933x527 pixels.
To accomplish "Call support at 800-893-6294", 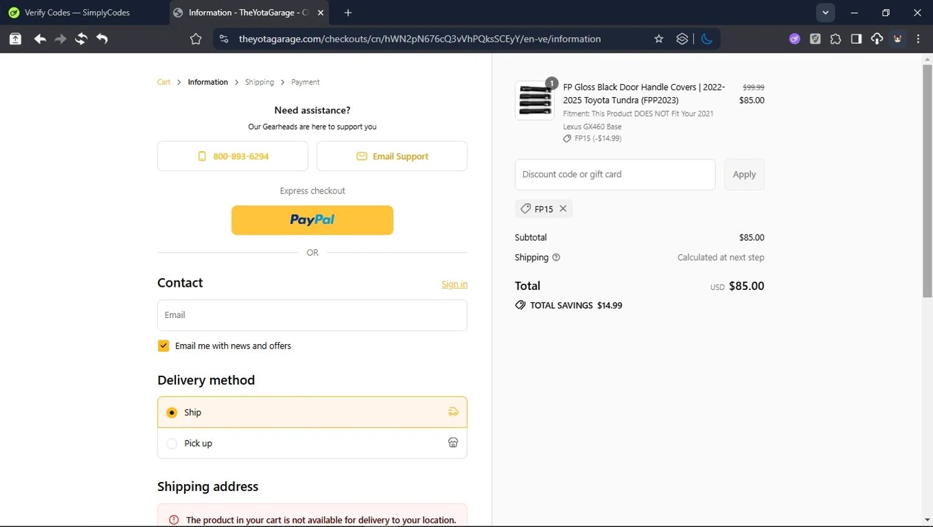I will pyautogui.click(x=233, y=156).
